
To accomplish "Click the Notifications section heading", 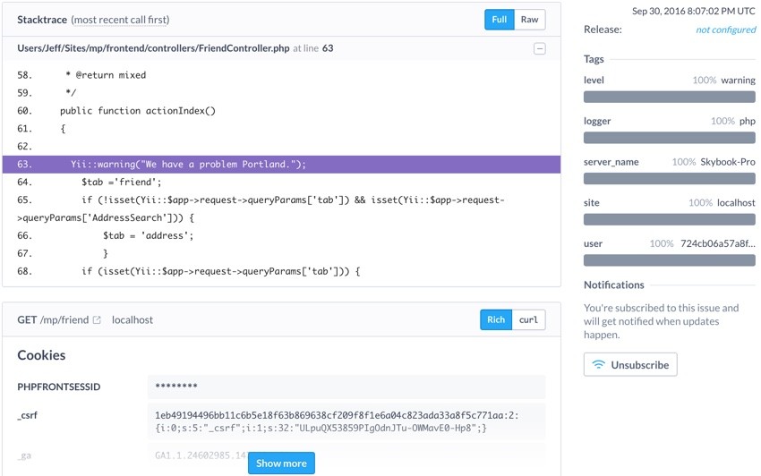I will [613, 285].
